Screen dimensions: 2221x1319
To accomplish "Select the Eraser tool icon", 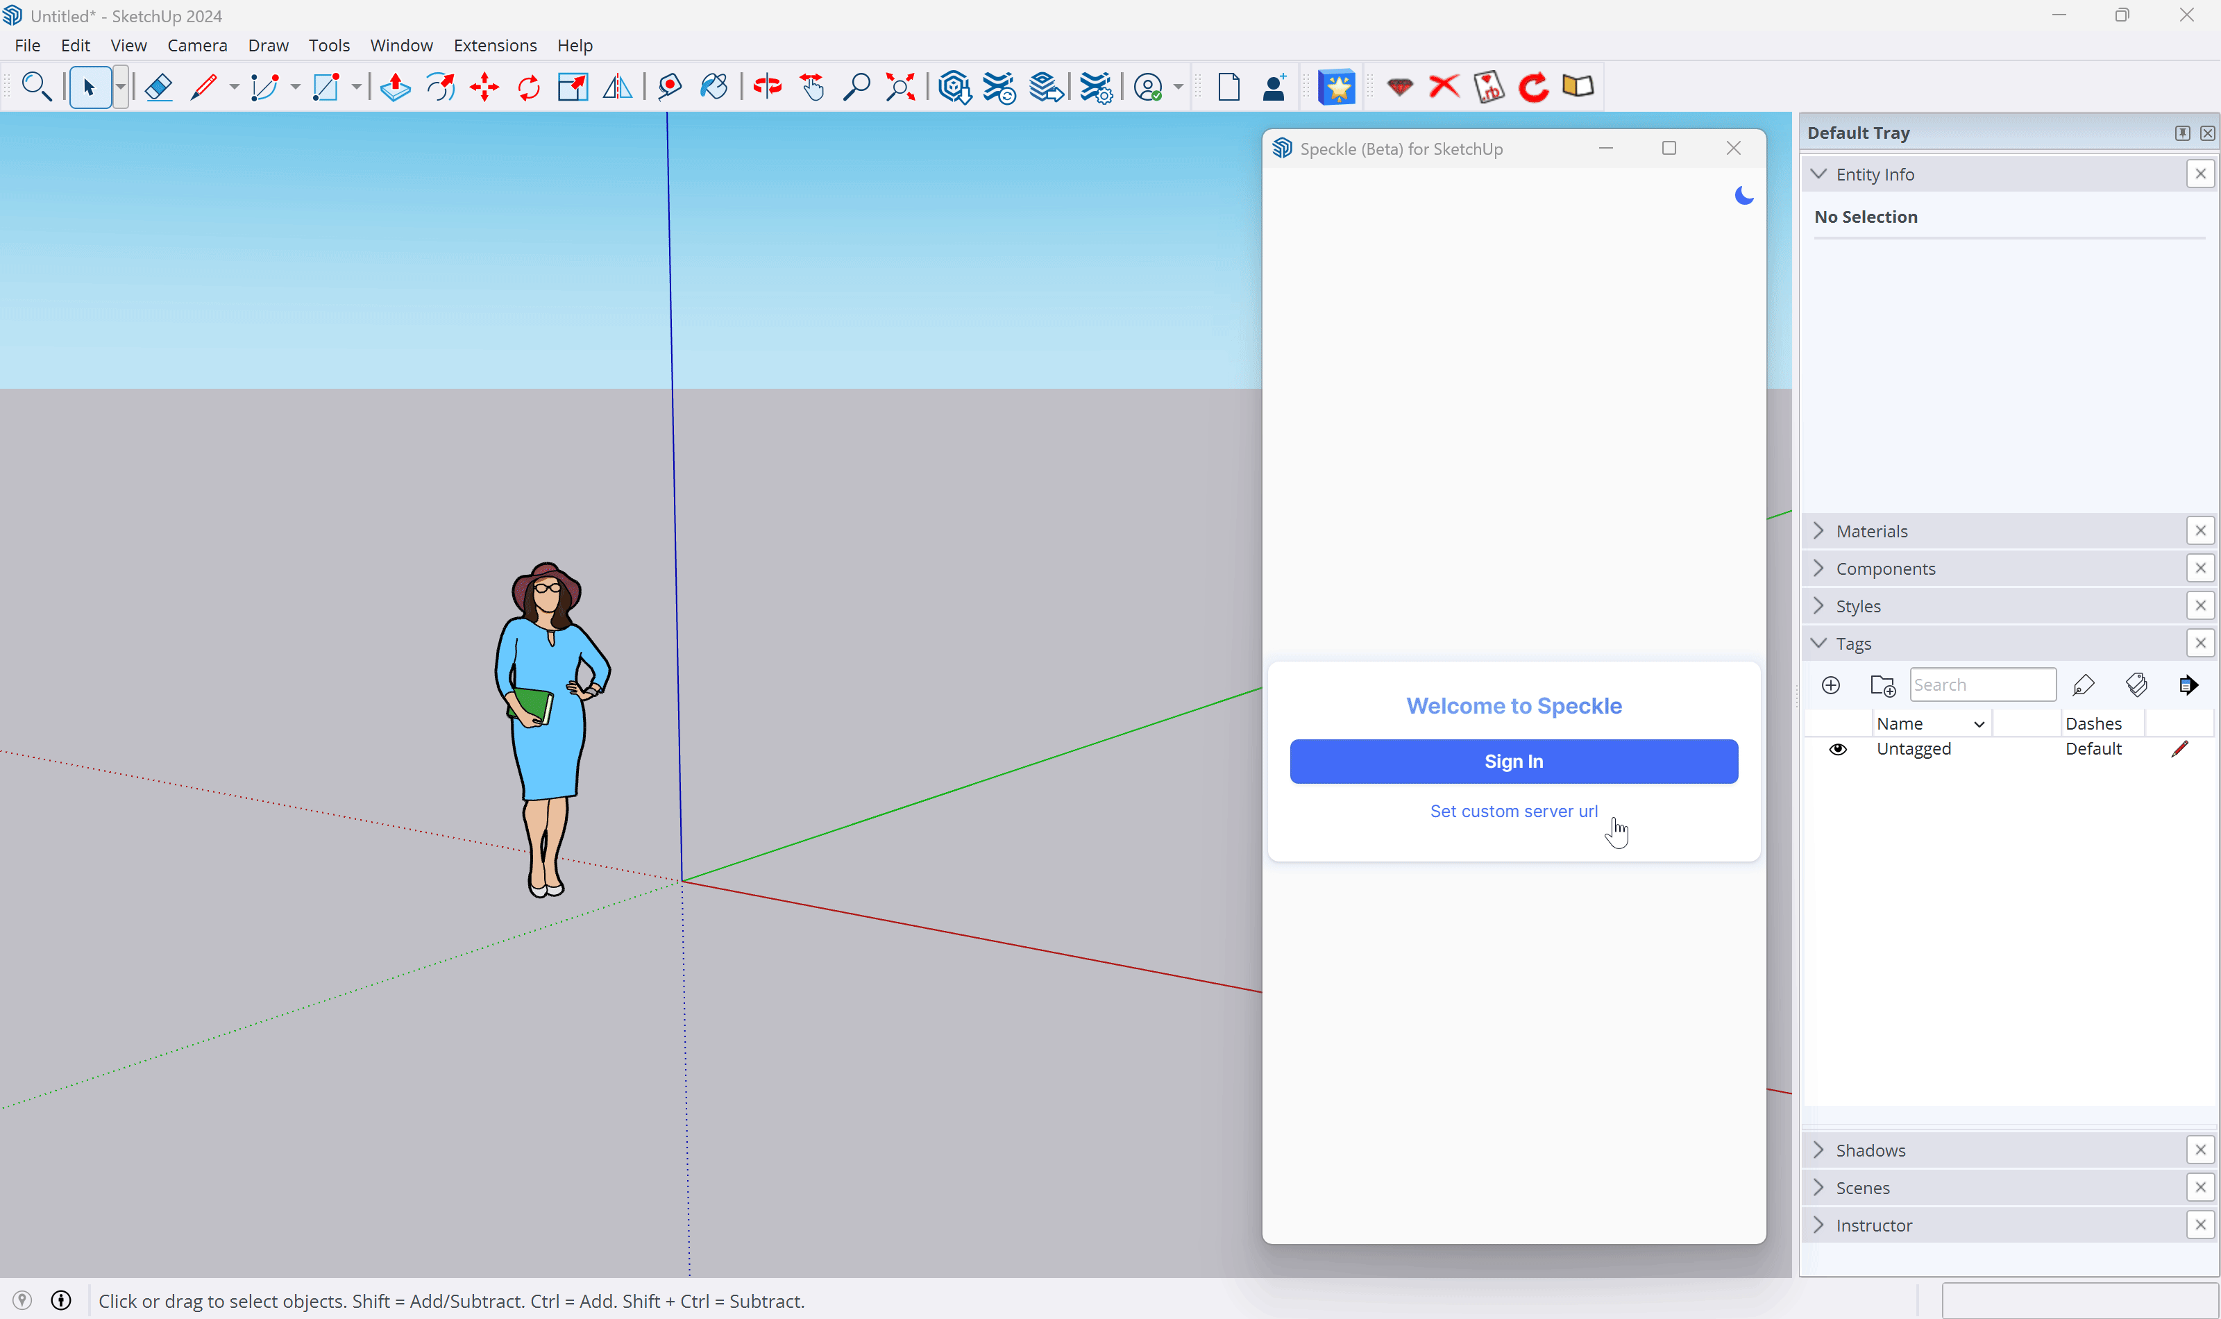I will tap(157, 86).
